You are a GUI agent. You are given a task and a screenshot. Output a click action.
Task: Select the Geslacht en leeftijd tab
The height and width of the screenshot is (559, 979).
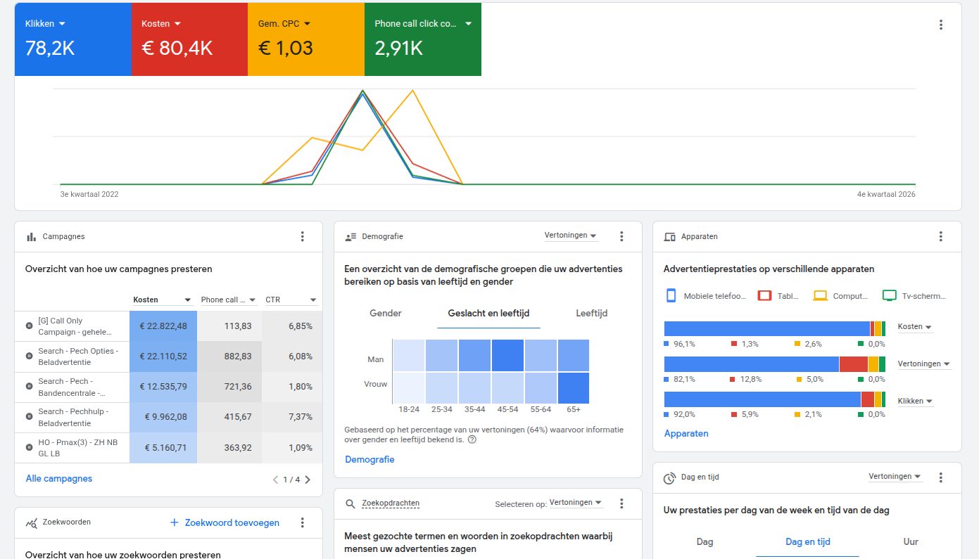[x=488, y=314]
